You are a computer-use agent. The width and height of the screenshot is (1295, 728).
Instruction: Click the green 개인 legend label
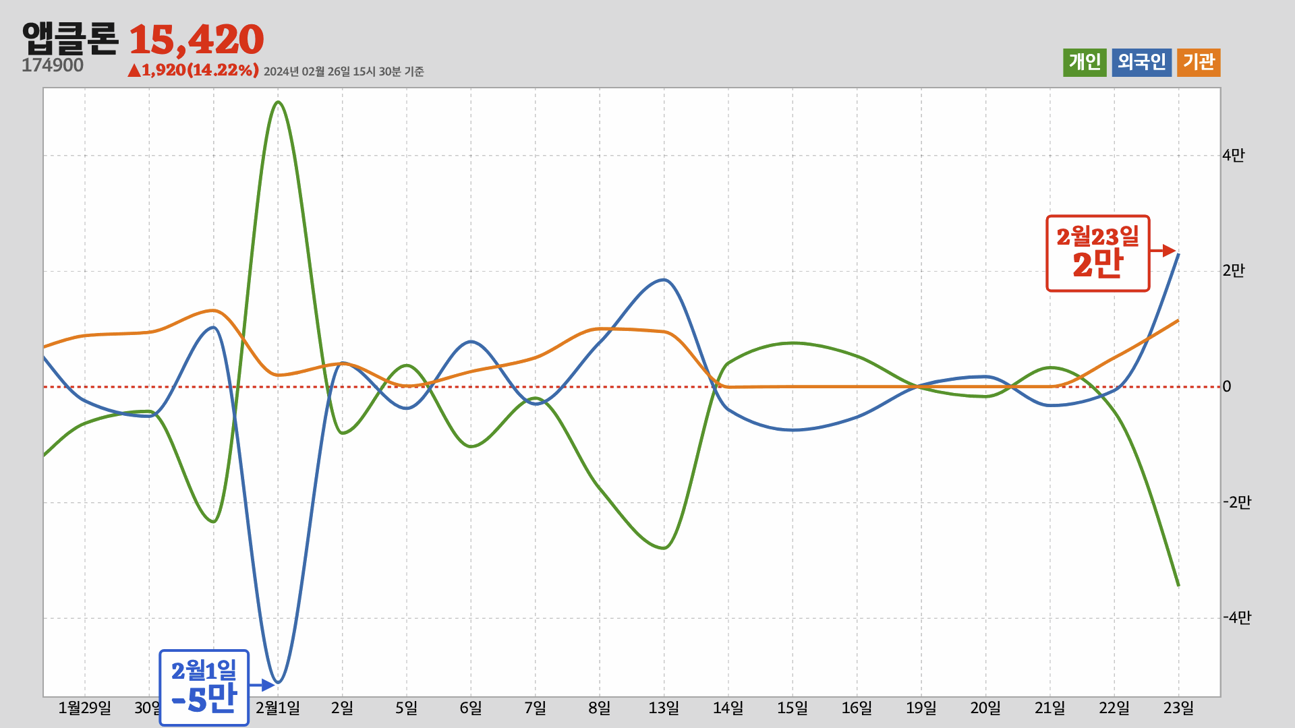click(1085, 63)
